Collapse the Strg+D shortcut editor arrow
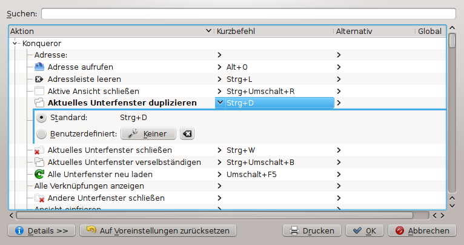 [x=219, y=103]
